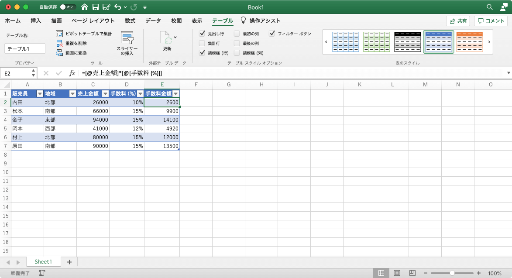Enable the 最後の列 checkbox

point(237,43)
